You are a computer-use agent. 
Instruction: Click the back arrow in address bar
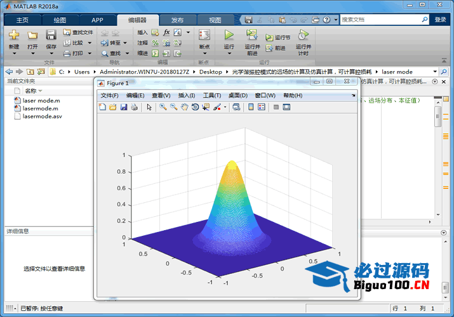pos(10,72)
